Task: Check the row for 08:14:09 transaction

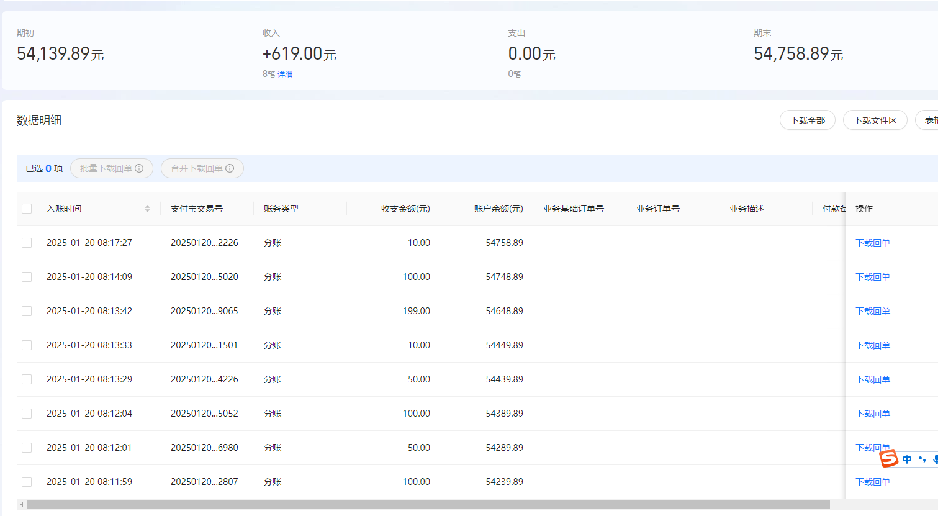Action: [x=27, y=277]
